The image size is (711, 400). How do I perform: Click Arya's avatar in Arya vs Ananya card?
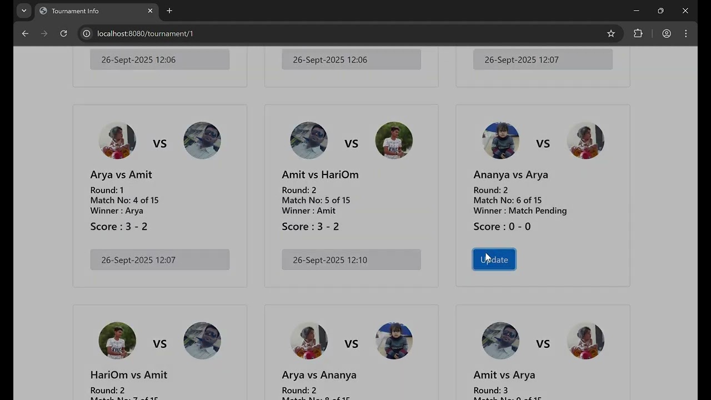tap(309, 341)
